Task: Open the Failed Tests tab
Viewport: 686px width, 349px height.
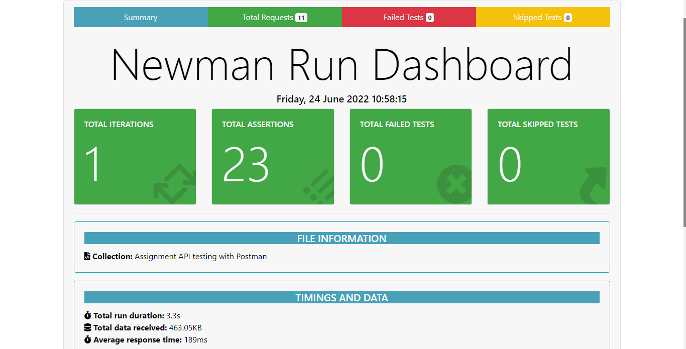Action: (409, 17)
